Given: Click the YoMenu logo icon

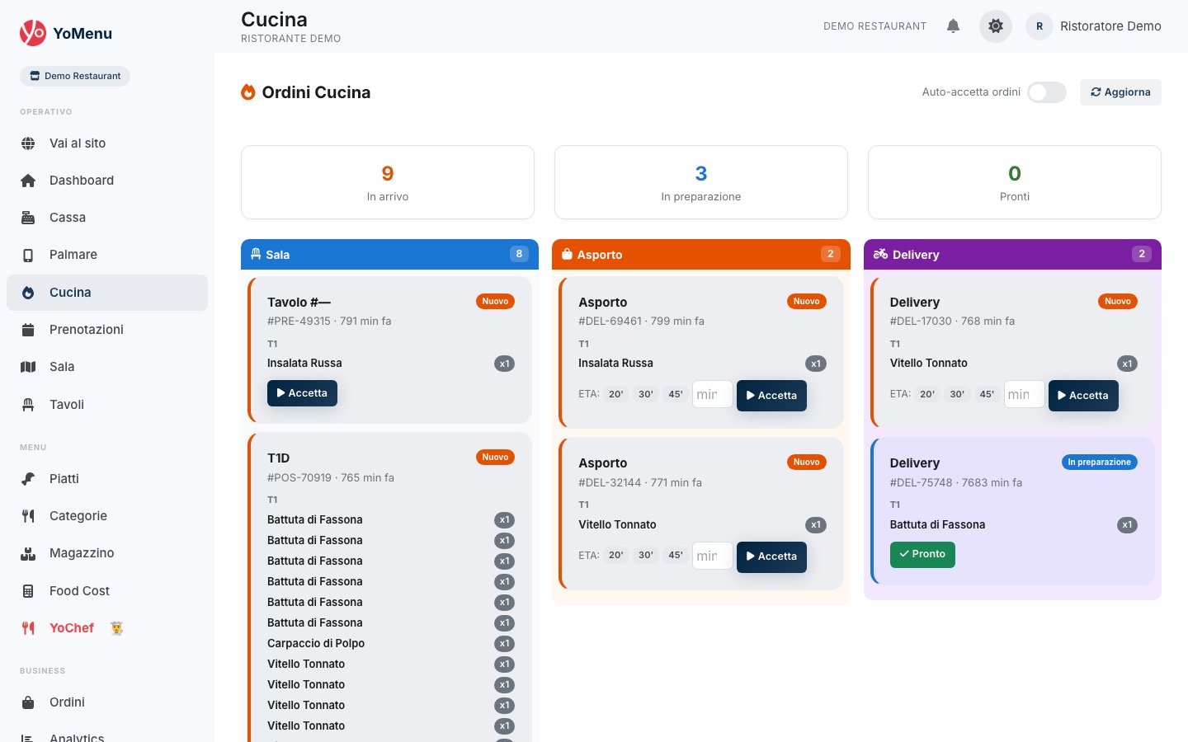Looking at the screenshot, I should point(33,33).
